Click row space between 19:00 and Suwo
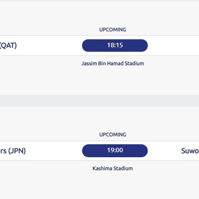The width and height of the screenshot is (199, 199). 164,151
